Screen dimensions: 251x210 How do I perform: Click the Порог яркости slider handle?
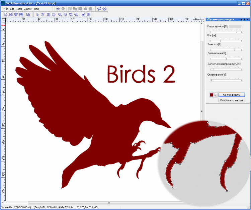coord(237,32)
